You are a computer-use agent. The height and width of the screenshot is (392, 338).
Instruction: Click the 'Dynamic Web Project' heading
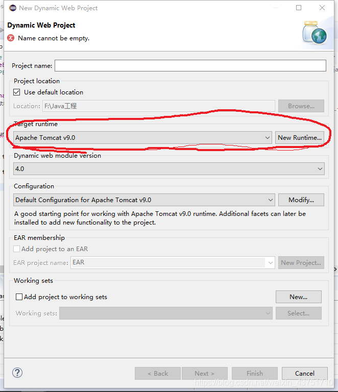coord(41,25)
